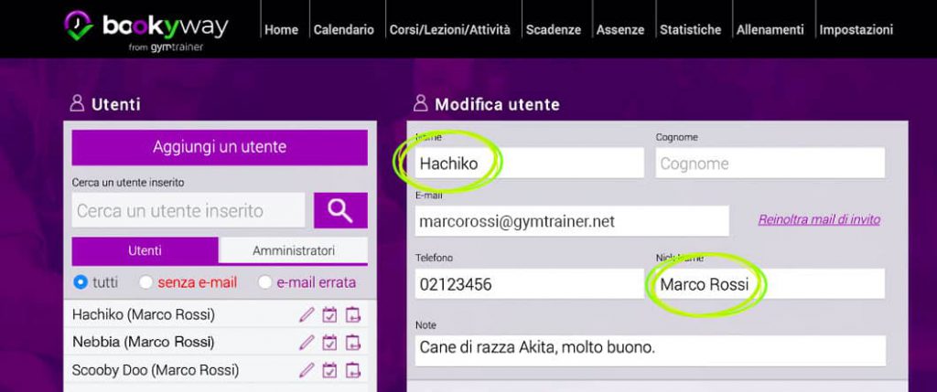Click the calendar checkmark icon for Hachiko

[330, 315]
